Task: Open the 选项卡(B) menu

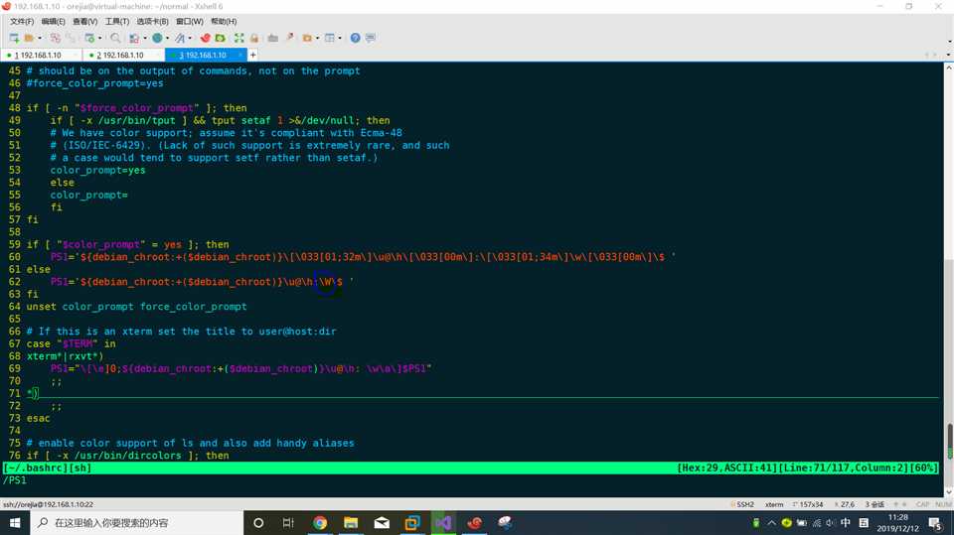Action: [152, 21]
